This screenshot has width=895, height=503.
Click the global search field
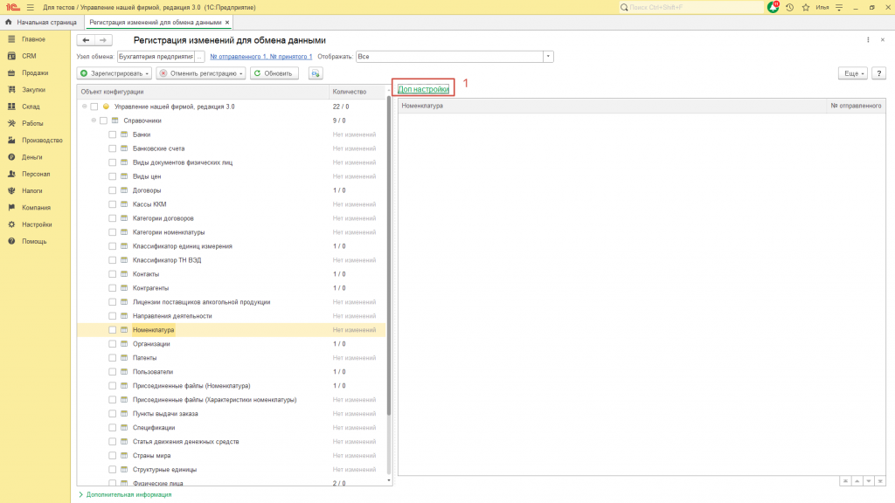[693, 7]
